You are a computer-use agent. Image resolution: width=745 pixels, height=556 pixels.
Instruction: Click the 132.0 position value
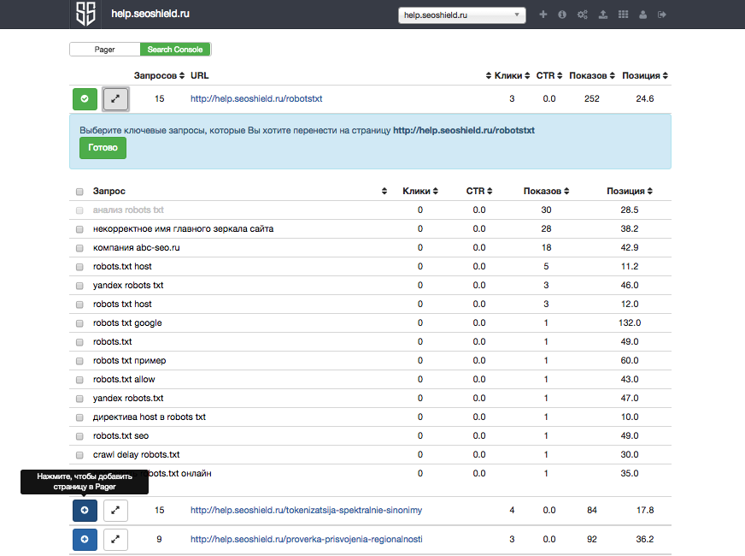(630, 323)
